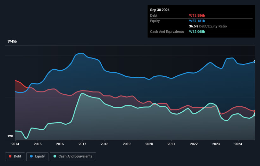Toggle the Equity legend button
260x166 pixels.
tap(37, 157)
